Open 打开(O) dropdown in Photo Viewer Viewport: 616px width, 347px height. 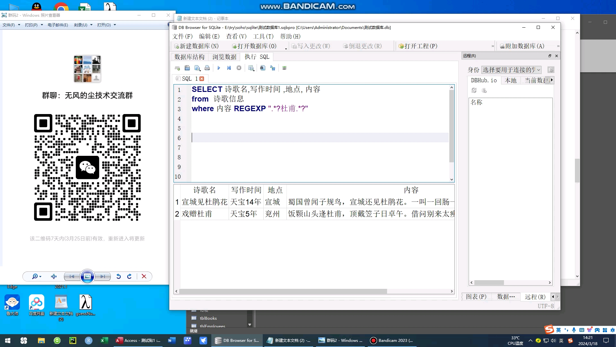pos(106,25)
